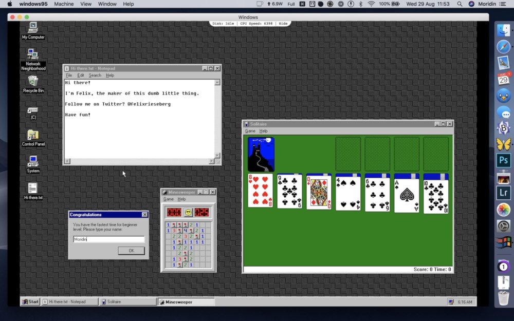Click the Solitaire draw deck
Image resolution: width=514 pixels, height=321 pixels.
coord(261,155)
